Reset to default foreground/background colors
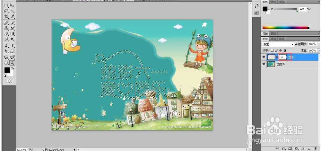 pos(5,75)
